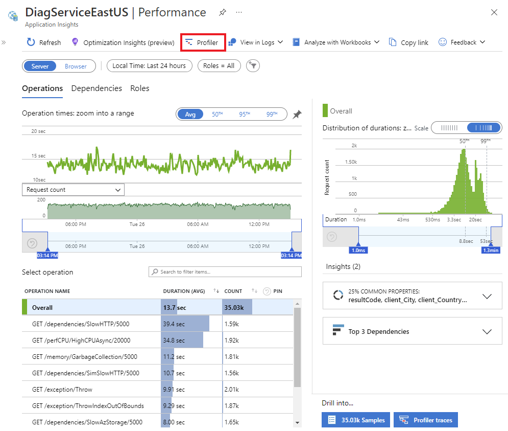Select the 95th percentile option
Viewport: 508px width, 431px height.
click(x=245, y=114)
